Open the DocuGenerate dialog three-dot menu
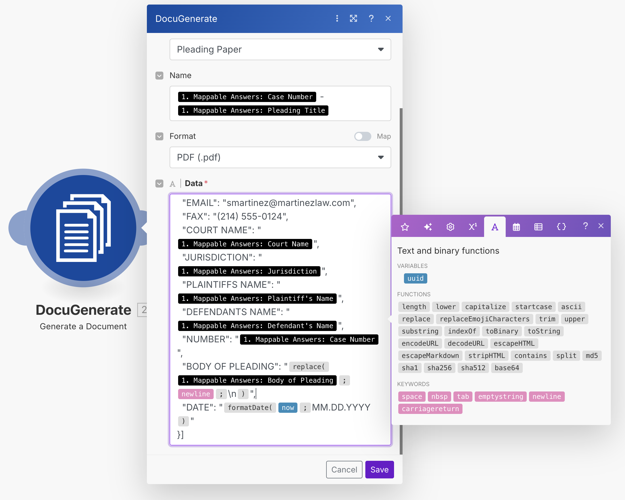The image size is (625, 500). tap(337, 18)
